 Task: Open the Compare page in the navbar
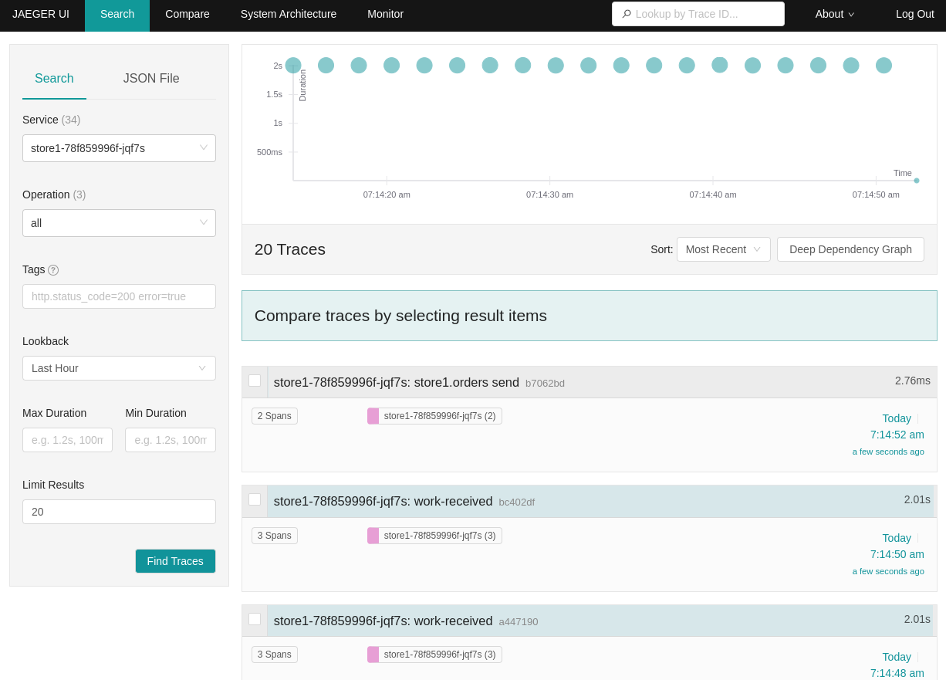click(188, 14)
